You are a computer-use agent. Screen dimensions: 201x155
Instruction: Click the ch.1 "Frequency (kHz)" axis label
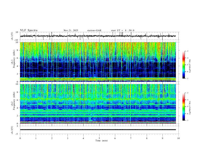[x=14, y=59]
